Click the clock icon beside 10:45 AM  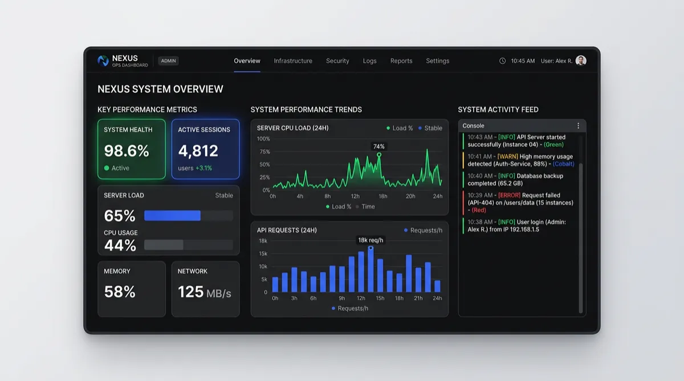click(502, 61)
